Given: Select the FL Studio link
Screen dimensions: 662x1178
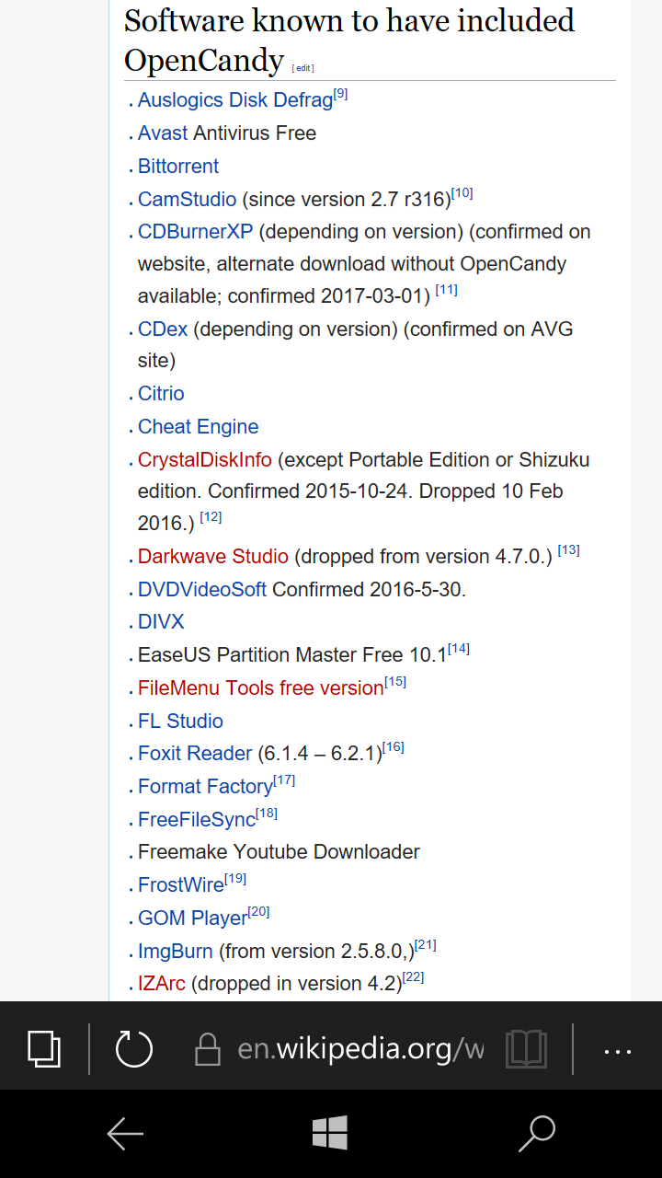Looking at the screenshot, I should point(180,721).
